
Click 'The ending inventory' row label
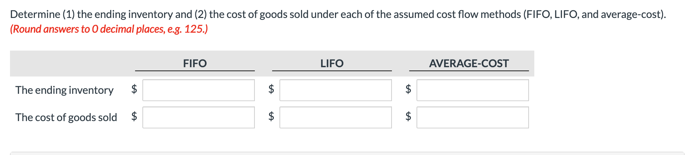coord(64,90)
